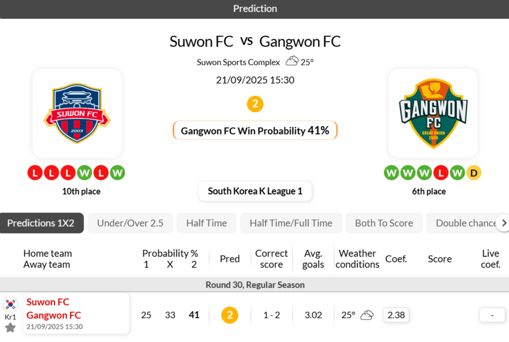Switch to the Under/Over 2.5 tab
The image size is (509, 342).
(x=130, y=223)
